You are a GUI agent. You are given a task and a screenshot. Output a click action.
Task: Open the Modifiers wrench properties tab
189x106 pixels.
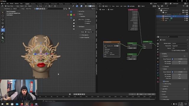coord(158,65)
